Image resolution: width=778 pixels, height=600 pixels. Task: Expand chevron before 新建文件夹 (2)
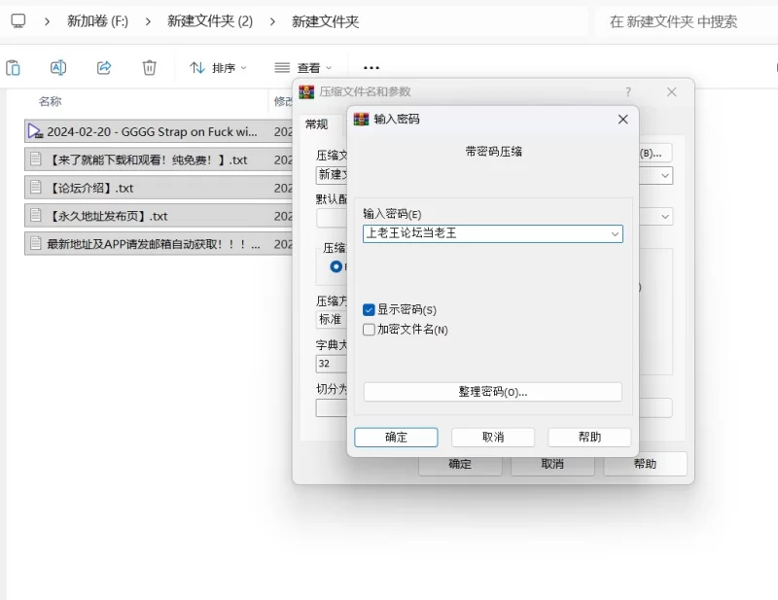148,21
